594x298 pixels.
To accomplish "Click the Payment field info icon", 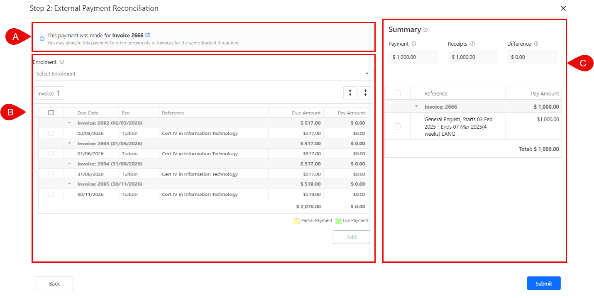I will click(414, 44).
